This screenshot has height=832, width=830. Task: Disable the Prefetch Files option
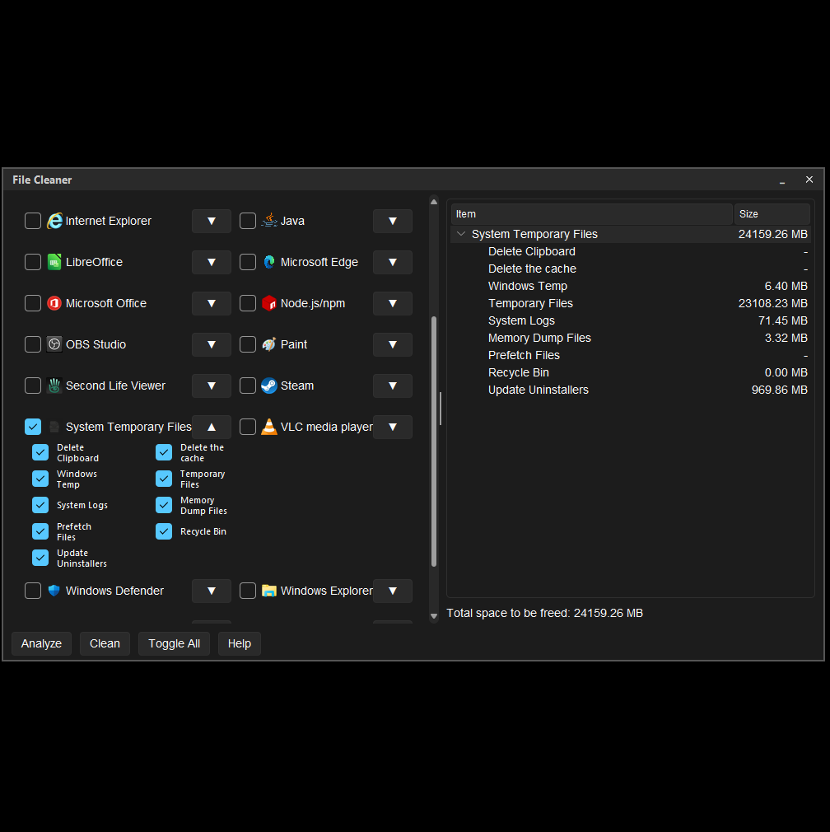[40, 531]
